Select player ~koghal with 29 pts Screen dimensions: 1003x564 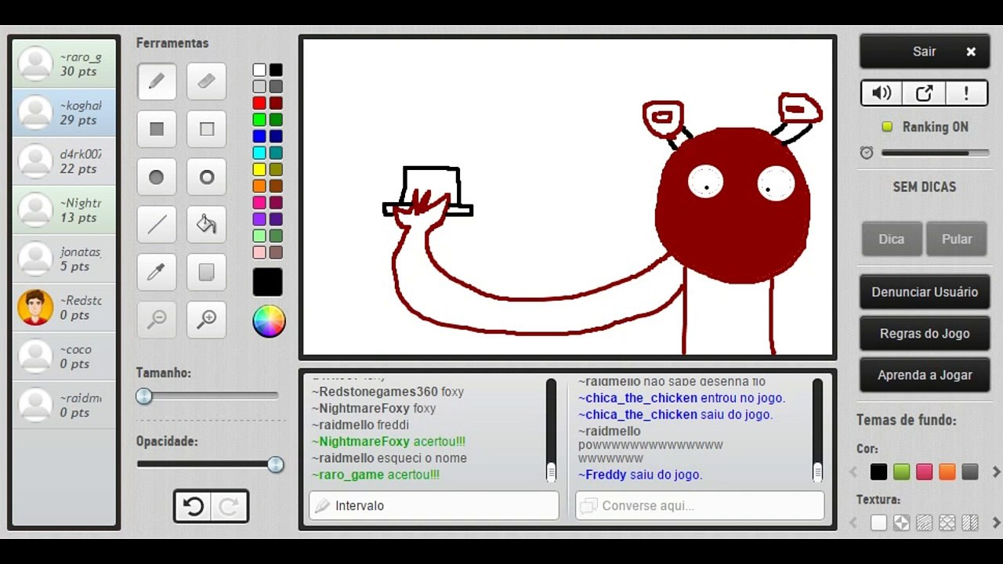[64, 113]
